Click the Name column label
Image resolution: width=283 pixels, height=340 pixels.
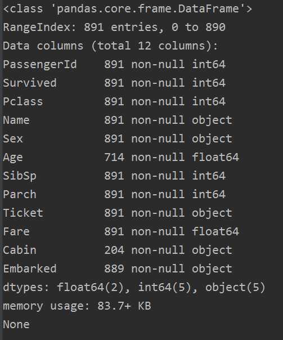point(16,120)
